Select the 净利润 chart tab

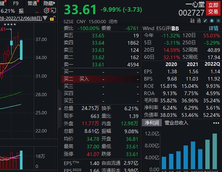click(x=152, y=123)
